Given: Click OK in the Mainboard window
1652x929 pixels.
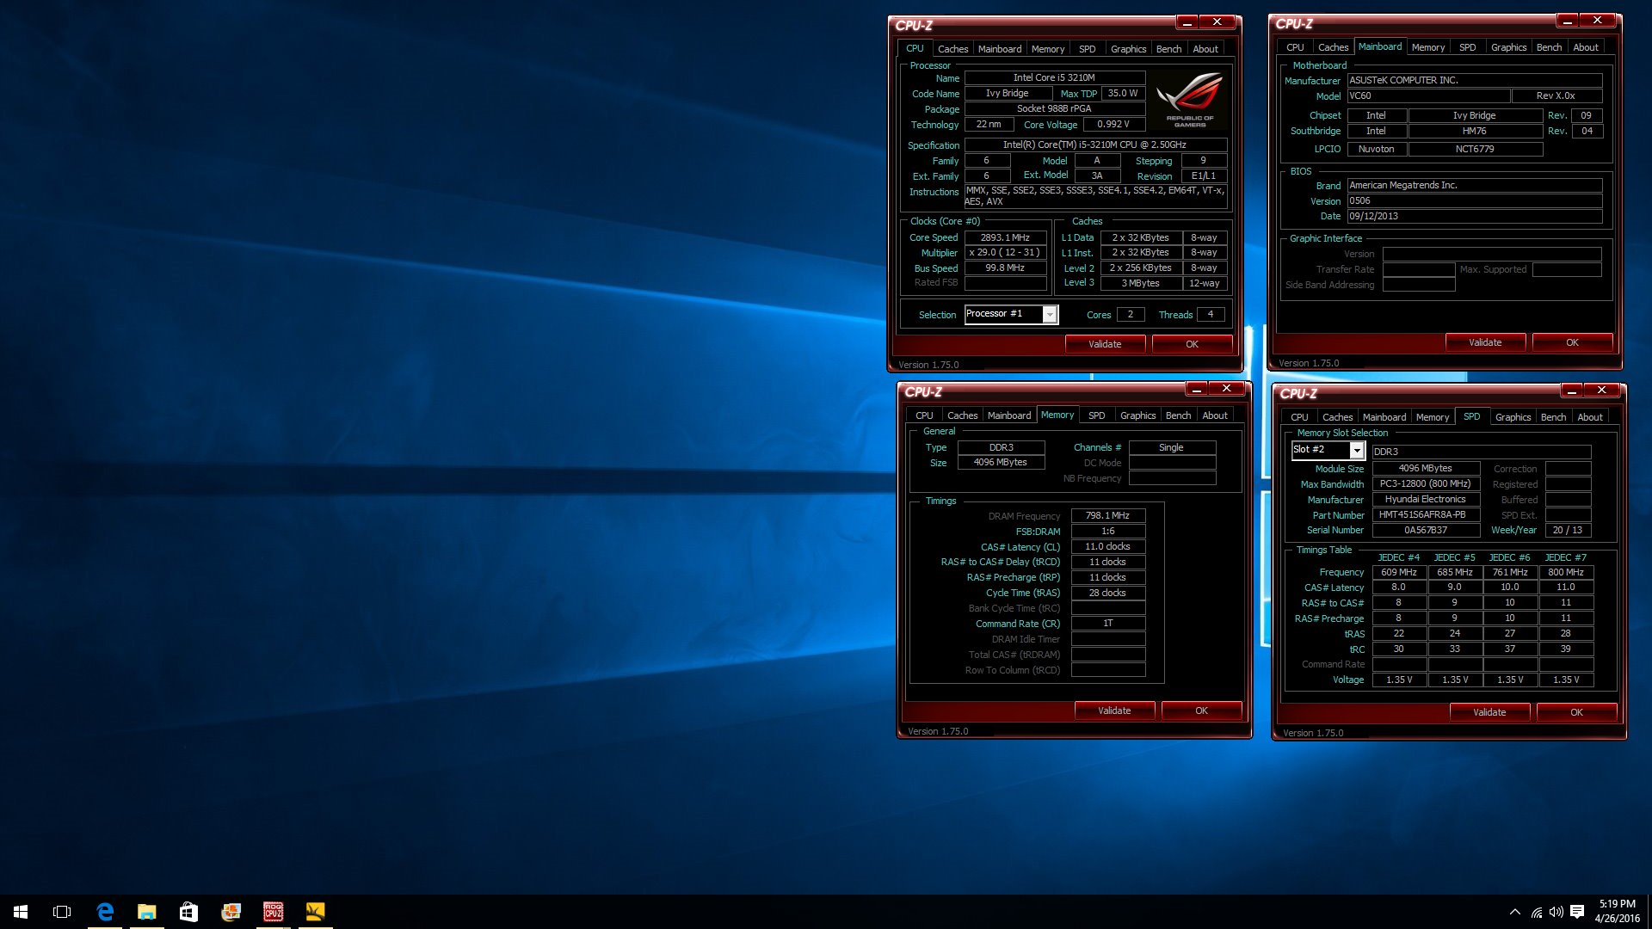Looking at the screenshot, I should (1572, 342).
